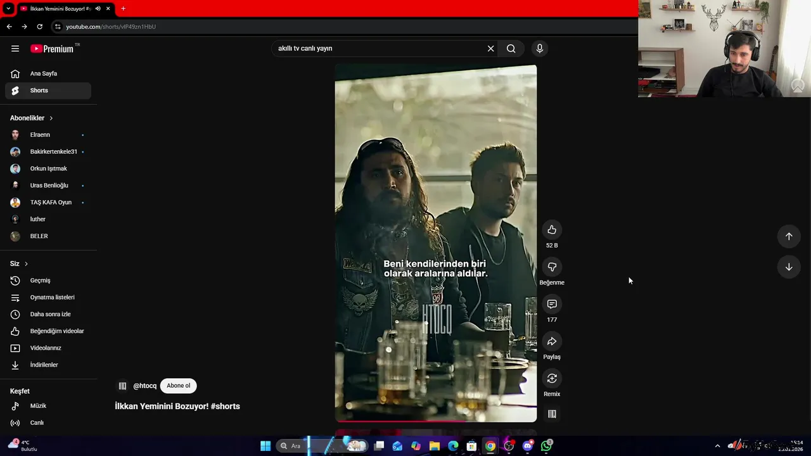811x456 pixels.
Task: Click the #shorts title text
Action: tap(226, 407)
